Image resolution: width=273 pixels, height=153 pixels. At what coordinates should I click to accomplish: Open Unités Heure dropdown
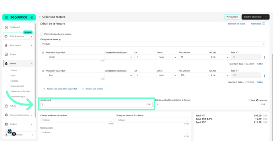click(167, 57)
